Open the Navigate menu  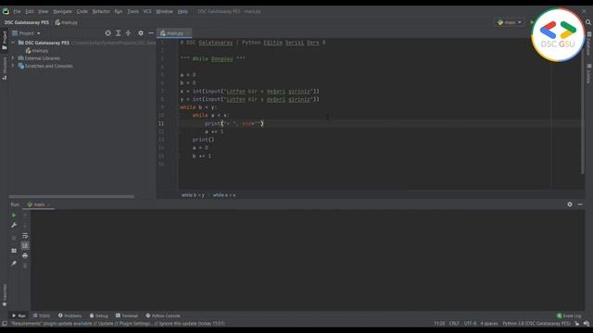(62, 11)
